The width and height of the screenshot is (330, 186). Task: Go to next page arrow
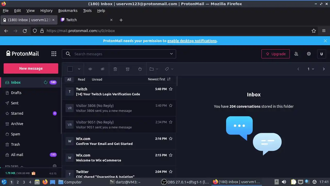(x=324, y=69)
